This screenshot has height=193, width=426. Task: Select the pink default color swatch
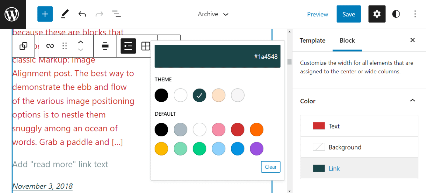218,129
